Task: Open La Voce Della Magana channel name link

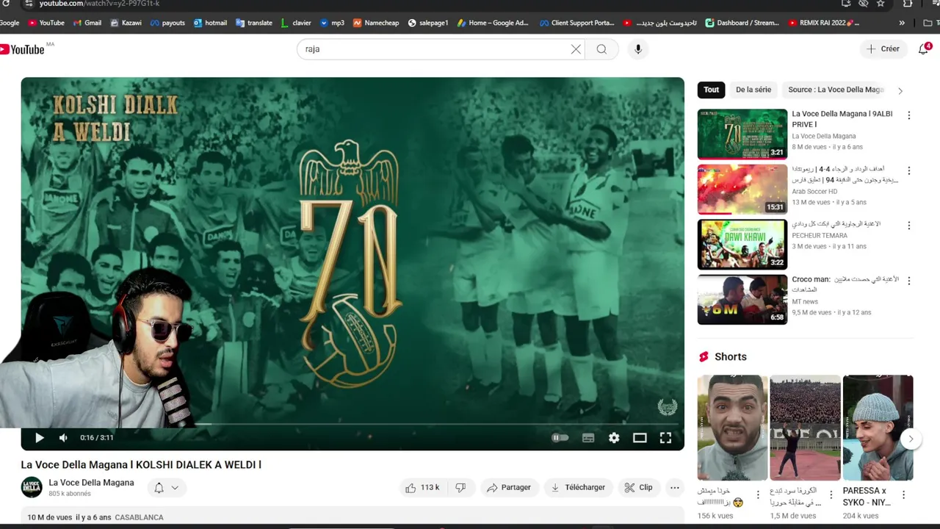Action: 91,483
